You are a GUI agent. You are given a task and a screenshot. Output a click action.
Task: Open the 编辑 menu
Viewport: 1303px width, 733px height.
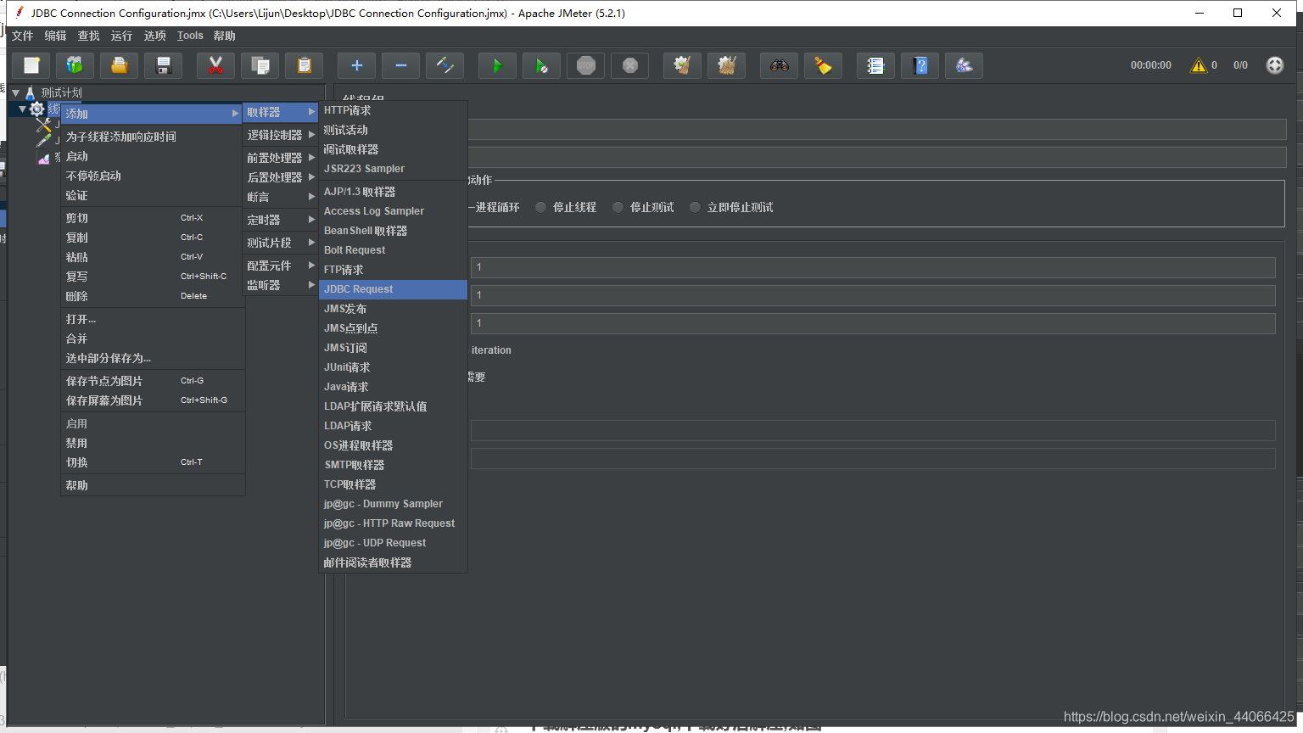[56, 36]
